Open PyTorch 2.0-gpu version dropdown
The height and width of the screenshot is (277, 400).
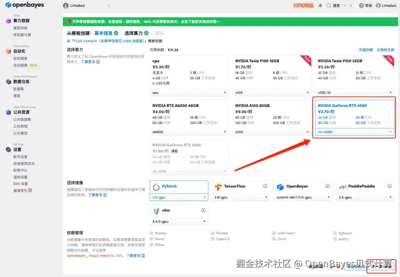(179, 197)
